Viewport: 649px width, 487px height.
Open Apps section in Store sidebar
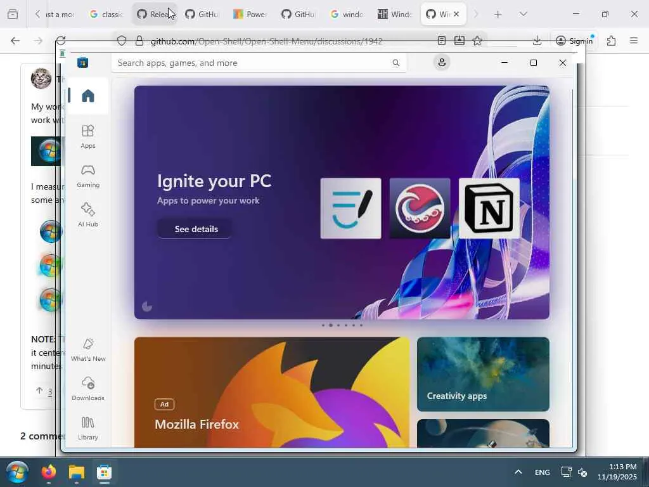[87, 137]
